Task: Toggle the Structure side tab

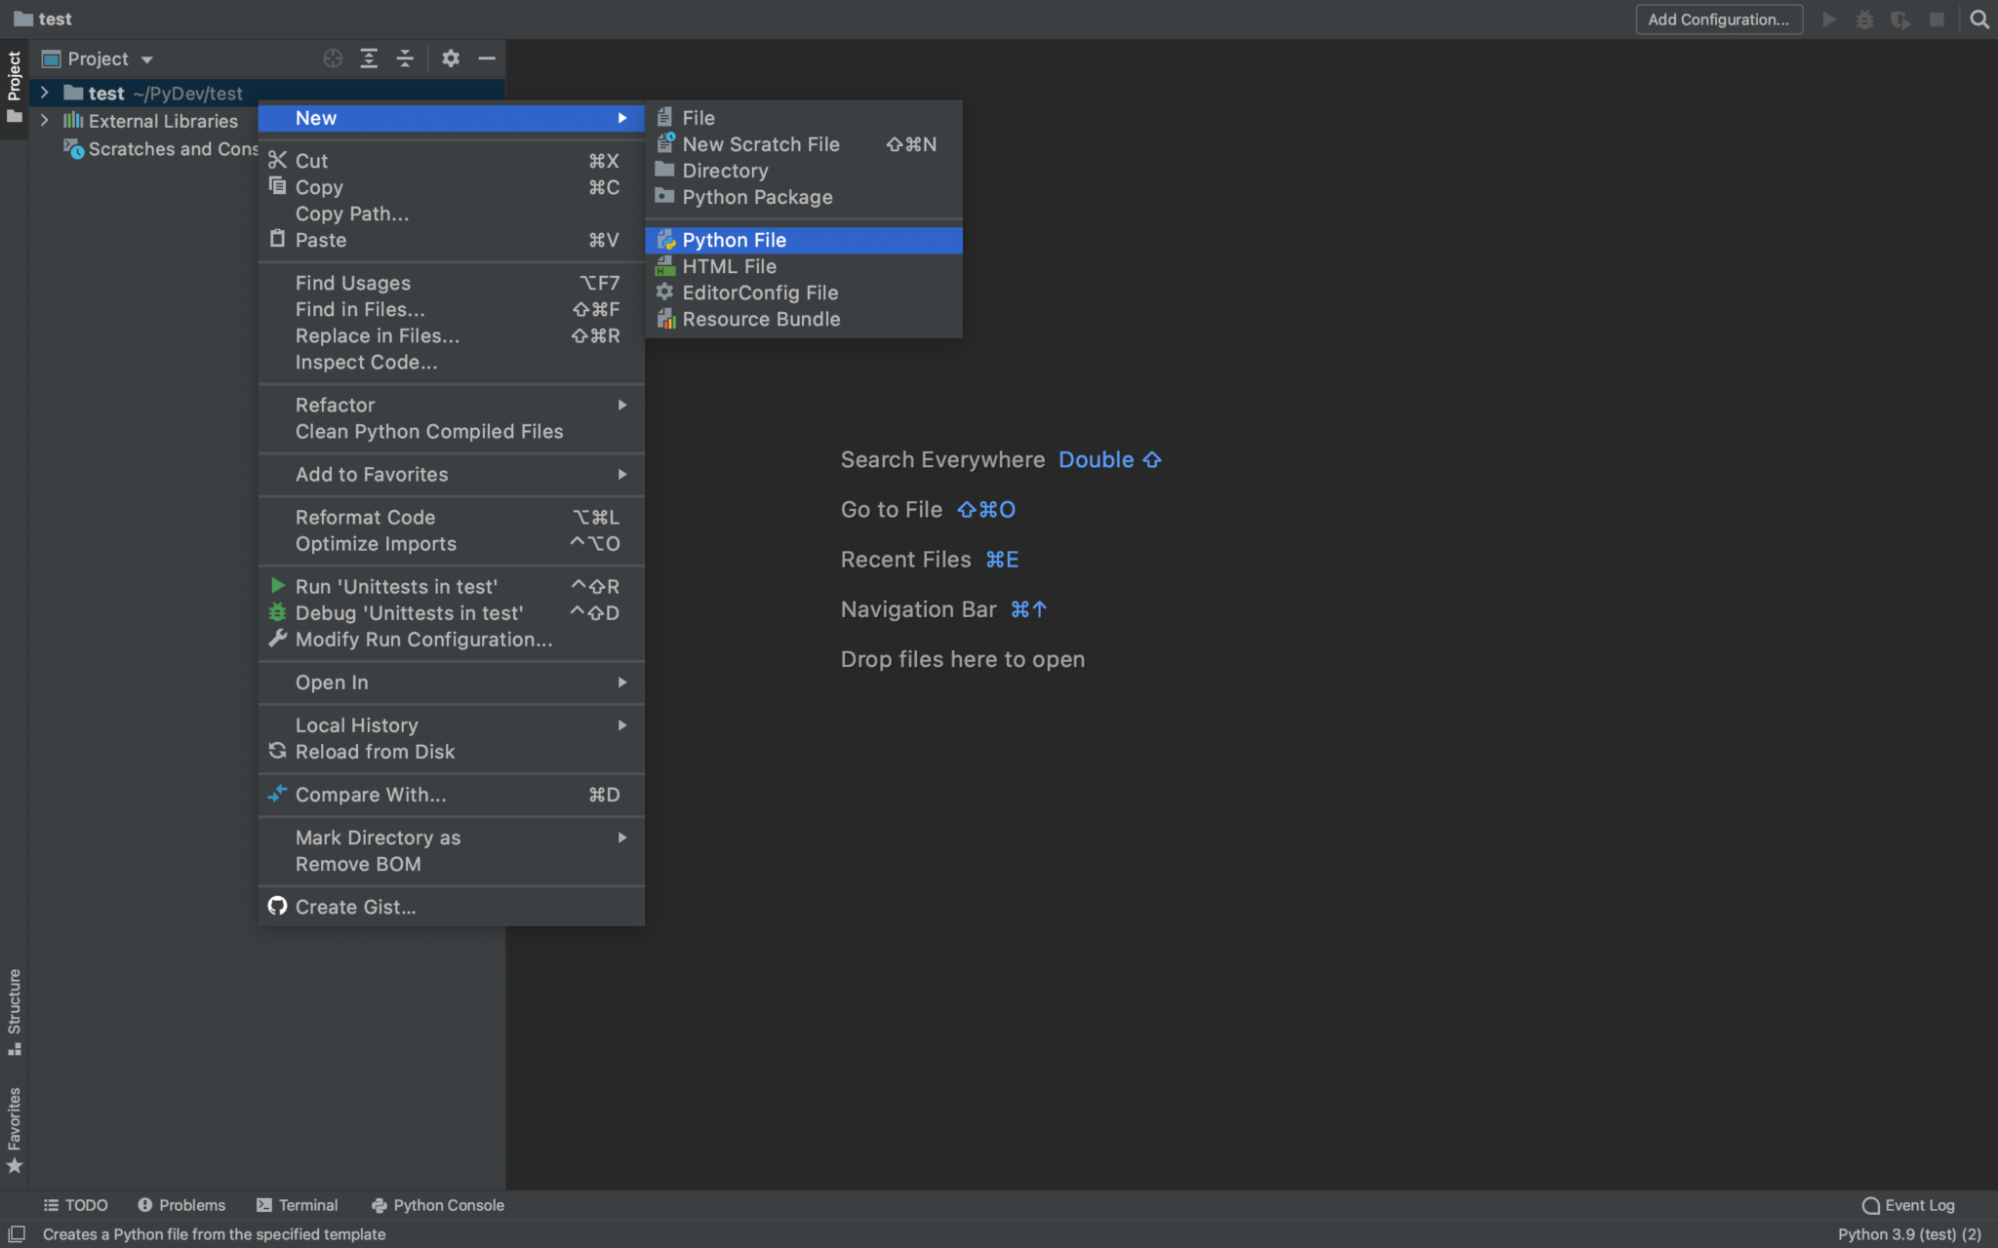Action: point(14,1010)
